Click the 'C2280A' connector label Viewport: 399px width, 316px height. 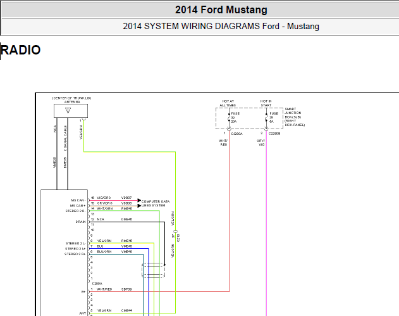click(237, 134)
